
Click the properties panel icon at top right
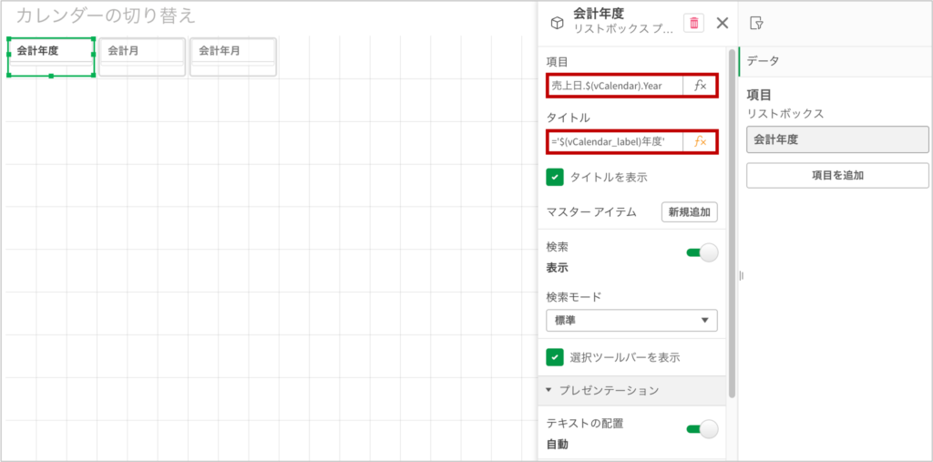coord(755,23)
